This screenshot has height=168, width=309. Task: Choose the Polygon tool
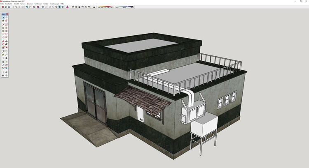(7, 31)
